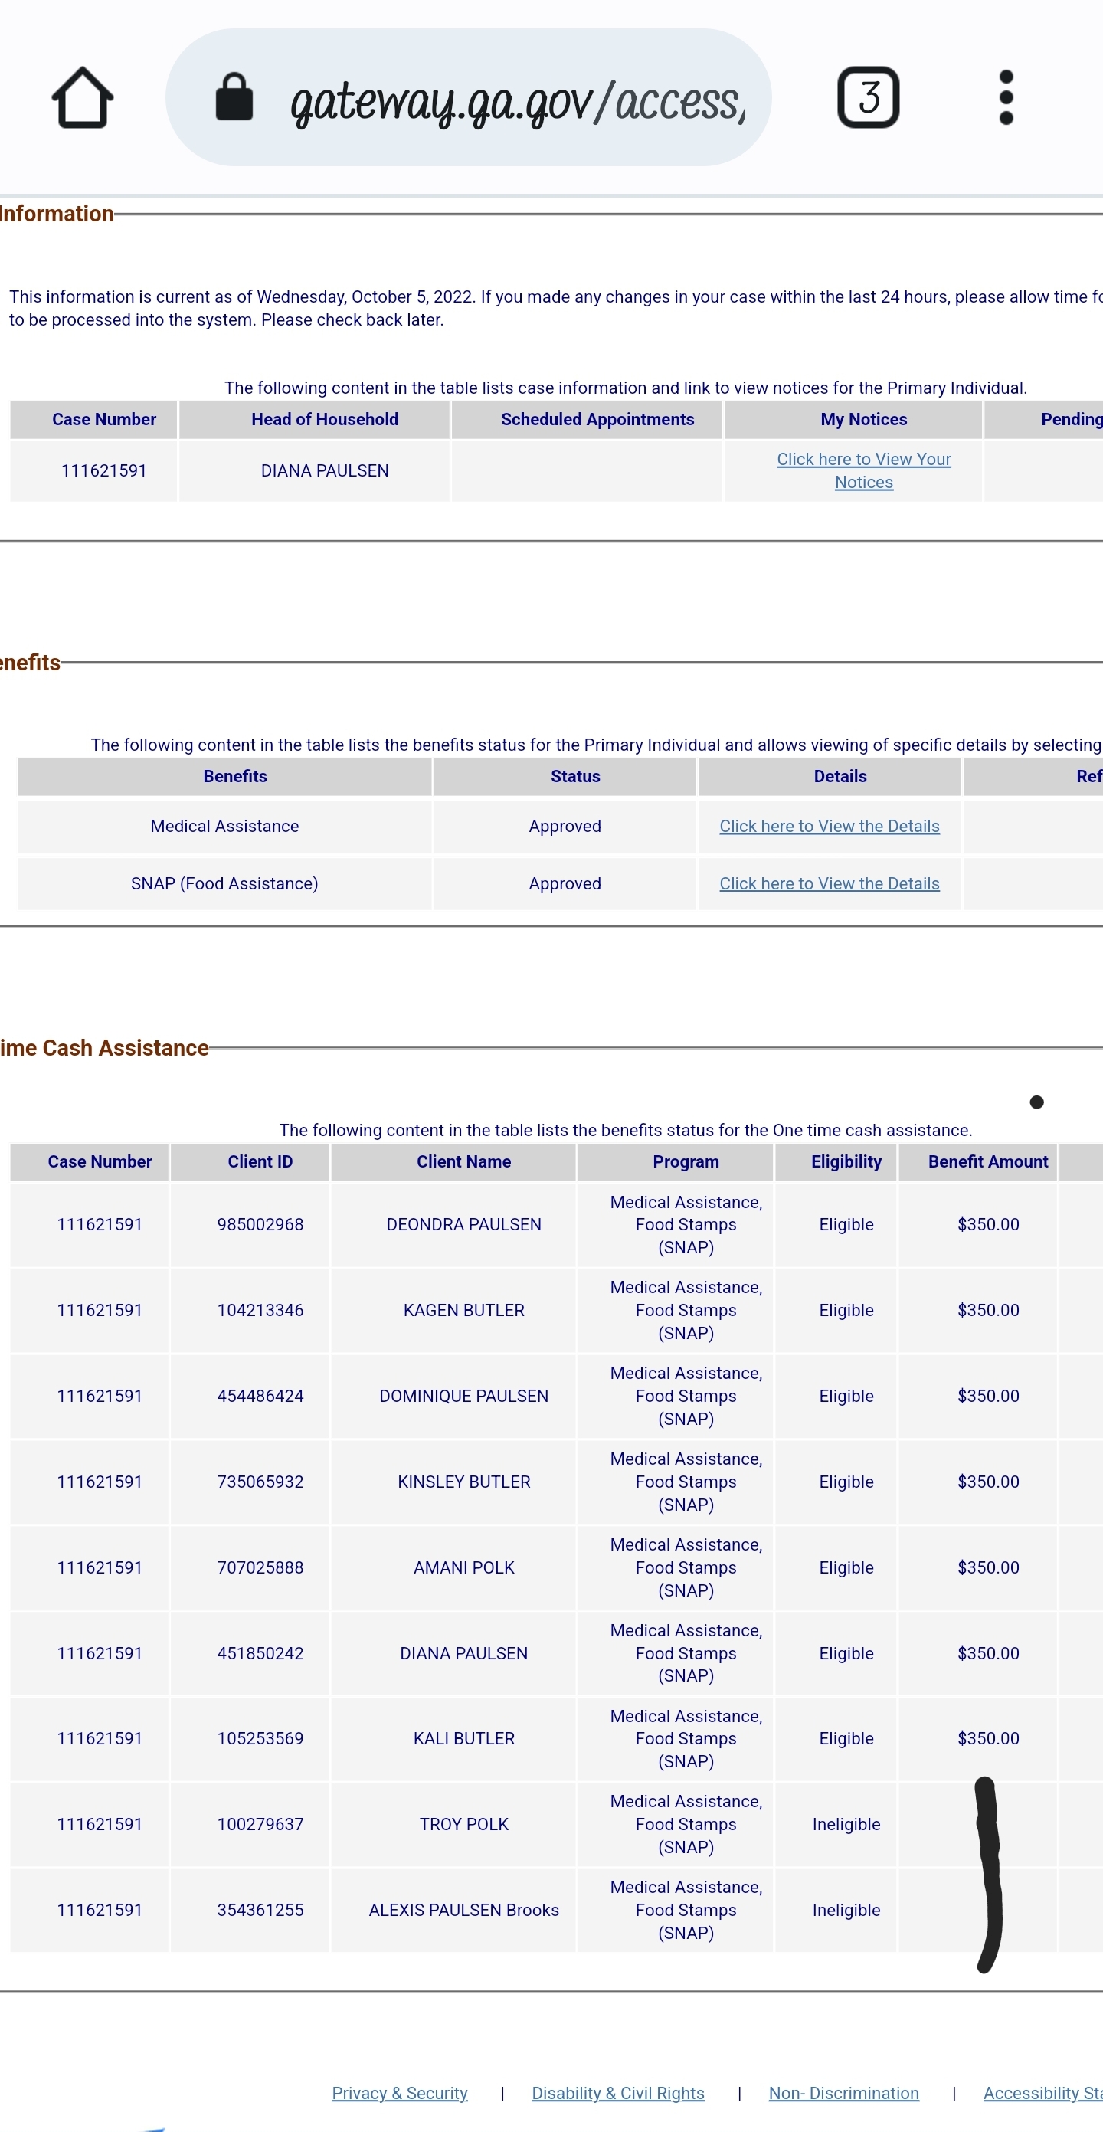
Task: Select client ID 105253569
Action: point(260,1739)
